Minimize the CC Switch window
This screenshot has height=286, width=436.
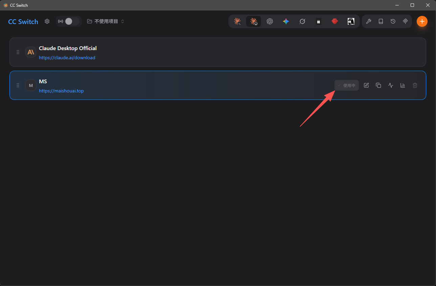pyautogui.click(x=397, y=5)
